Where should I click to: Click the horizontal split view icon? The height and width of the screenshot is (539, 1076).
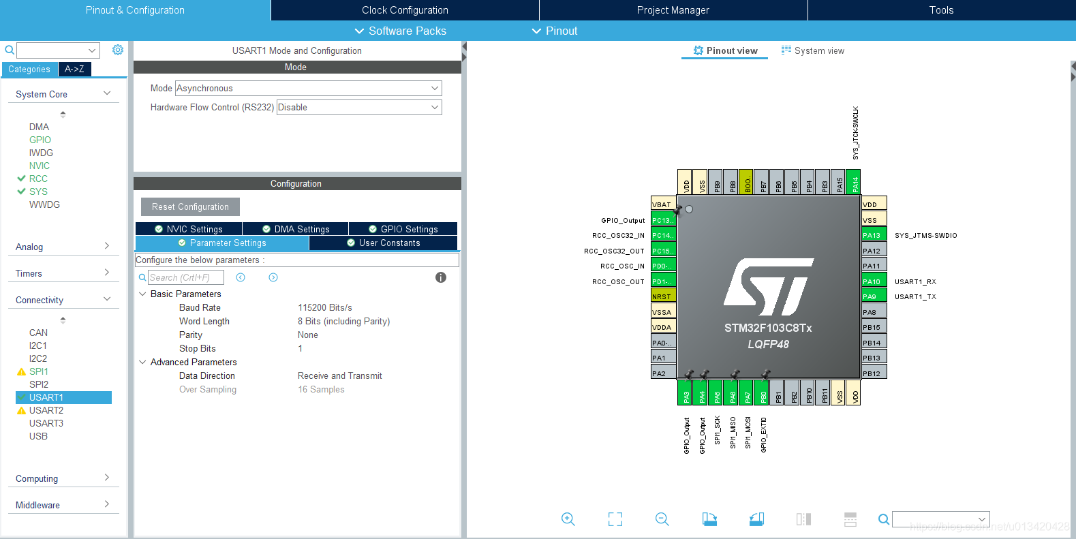coord(850,519)
